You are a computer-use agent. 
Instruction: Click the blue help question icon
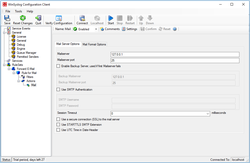[175, 29]
